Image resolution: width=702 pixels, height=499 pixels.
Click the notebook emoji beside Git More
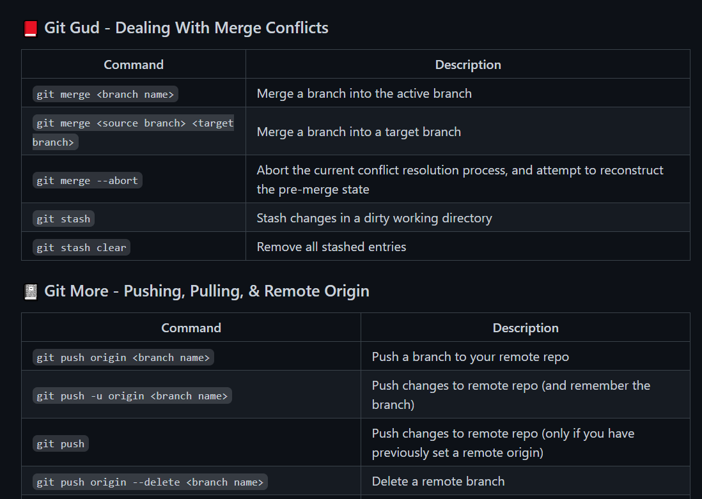tap(31, 292)
